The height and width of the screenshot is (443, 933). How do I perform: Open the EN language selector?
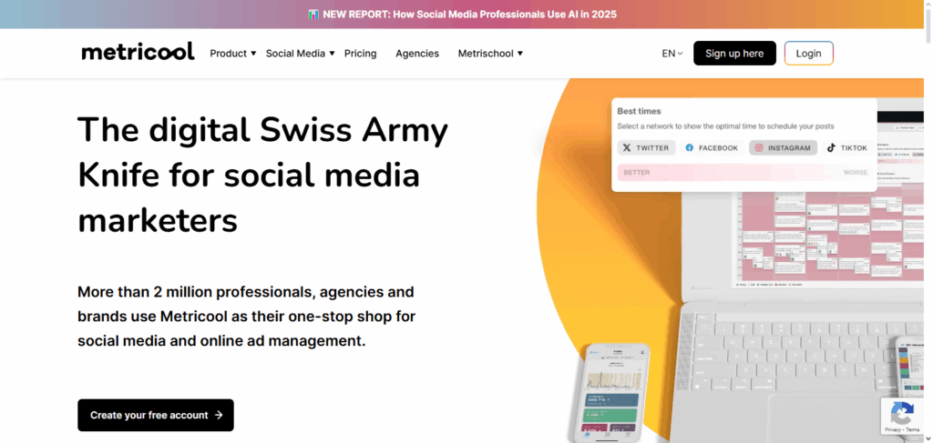[x=672, y=54]
